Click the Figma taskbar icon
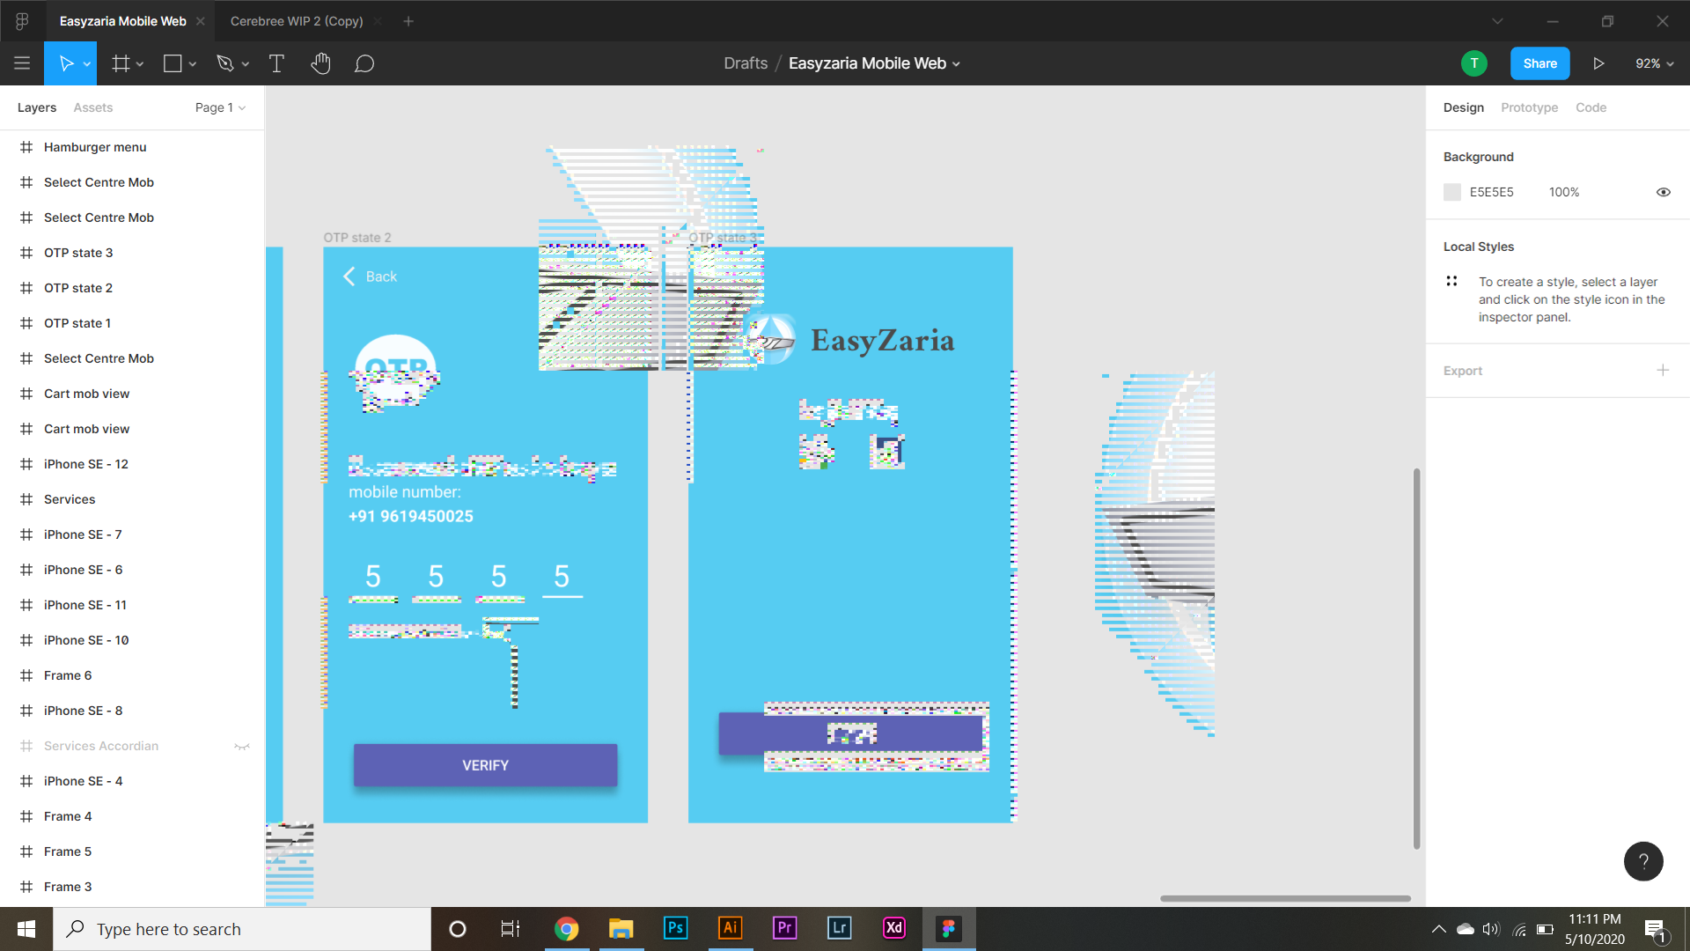The width and height of the screenshot is (1690, 951). pos(948,928)
